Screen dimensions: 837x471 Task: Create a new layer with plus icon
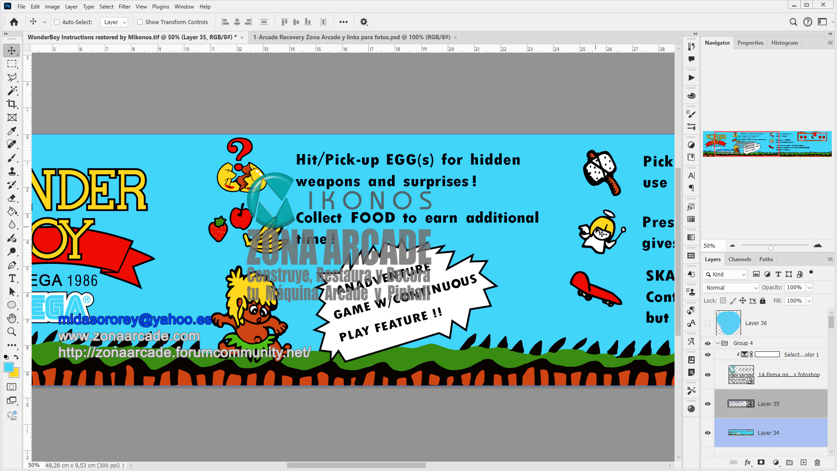[804, 463]
